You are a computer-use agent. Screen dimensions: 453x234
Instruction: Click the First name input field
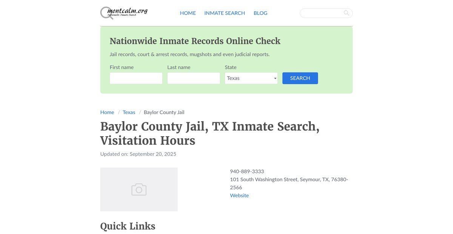point(136,78)
